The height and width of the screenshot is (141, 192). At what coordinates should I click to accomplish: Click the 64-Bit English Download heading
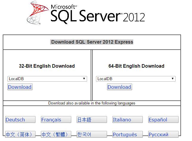136,66
